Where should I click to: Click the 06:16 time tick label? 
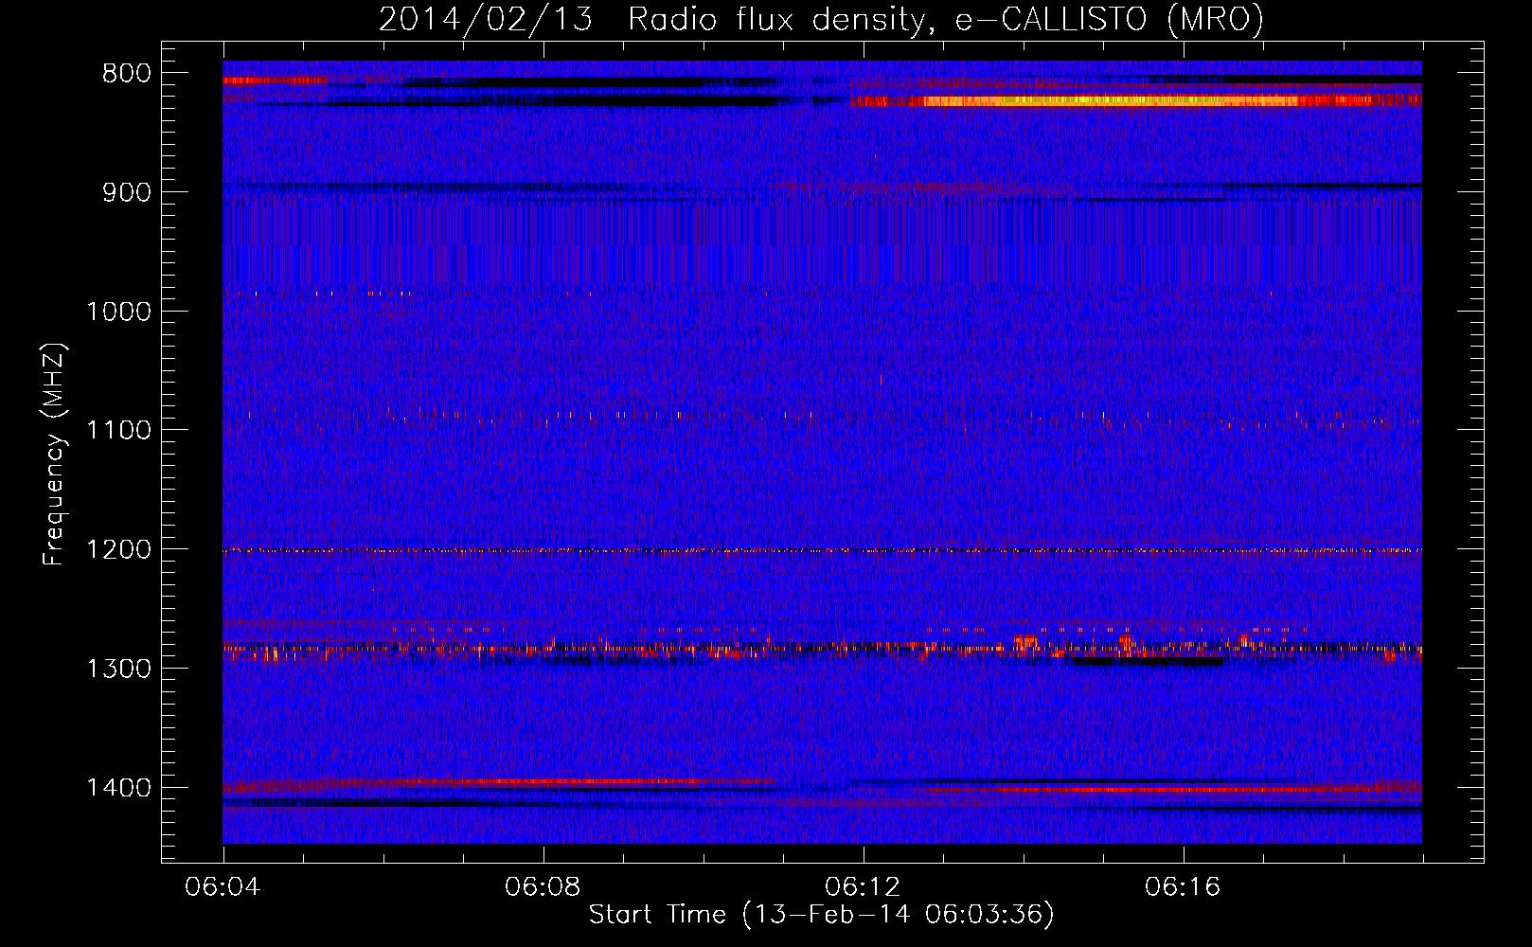pos(1184,887)
